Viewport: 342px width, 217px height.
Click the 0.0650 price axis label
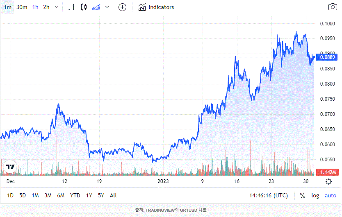pyautogui.click(x=327, y=129)
